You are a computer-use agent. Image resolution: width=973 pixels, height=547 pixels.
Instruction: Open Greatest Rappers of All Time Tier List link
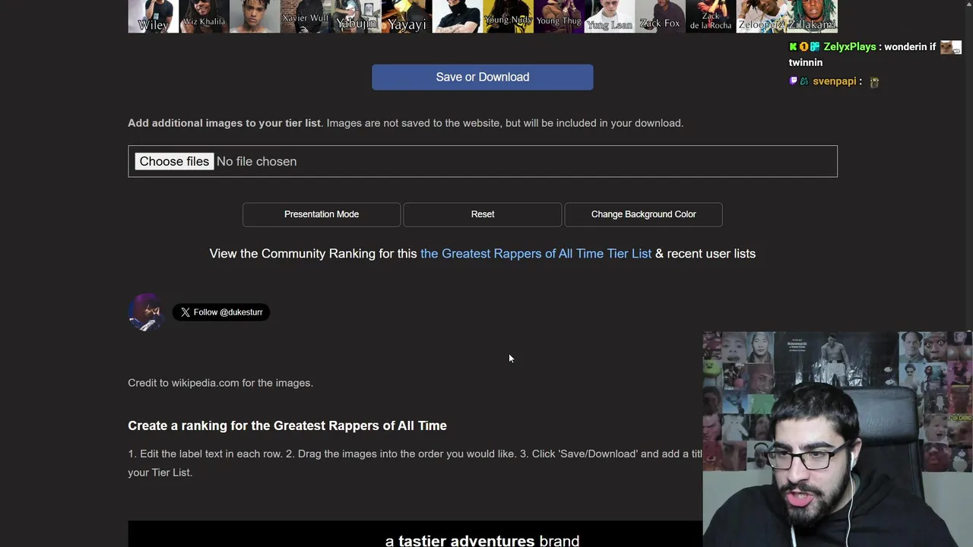536,254
